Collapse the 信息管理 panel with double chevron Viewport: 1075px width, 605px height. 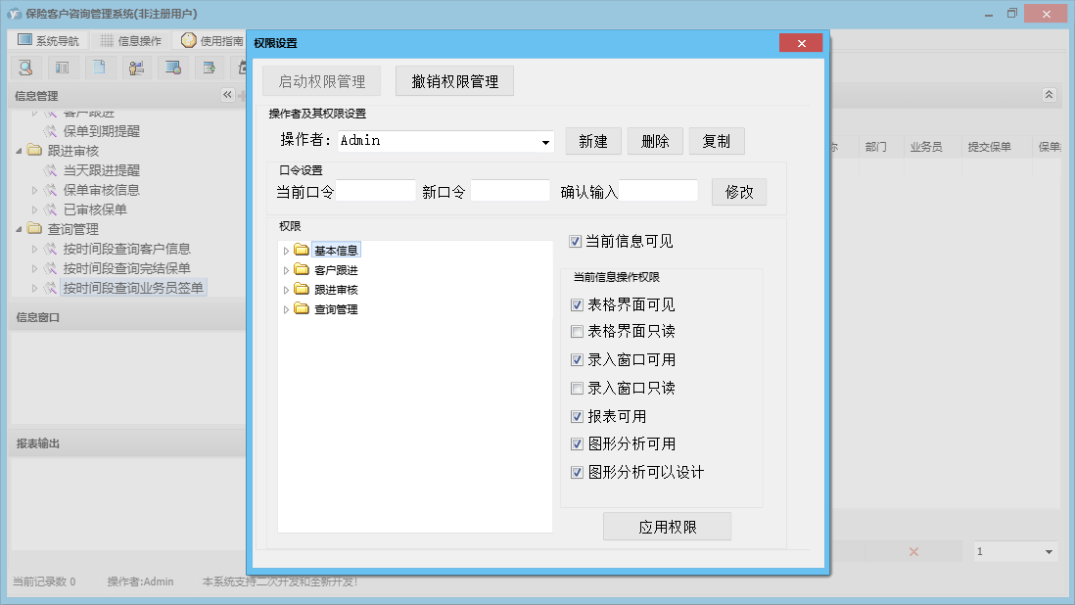point(227,95)
